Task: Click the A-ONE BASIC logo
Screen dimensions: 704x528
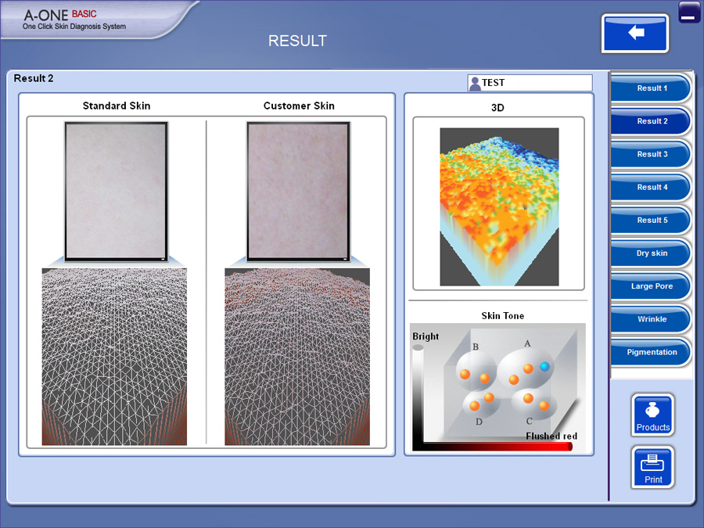Action: point(74,20)
